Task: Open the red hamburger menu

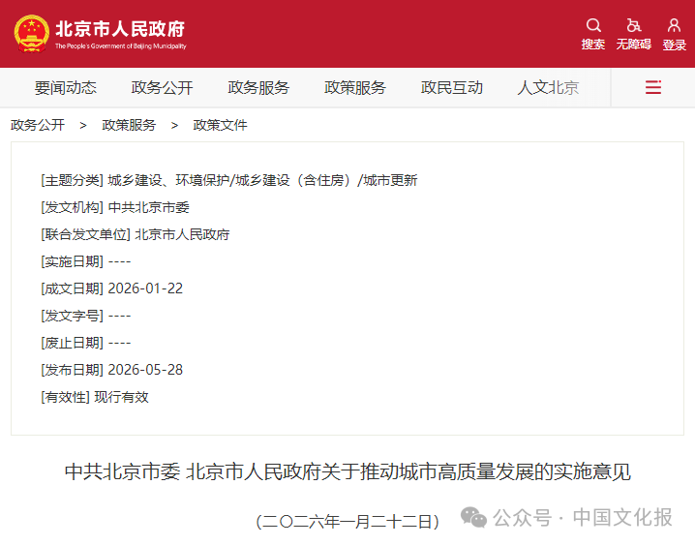Action: 653,87
